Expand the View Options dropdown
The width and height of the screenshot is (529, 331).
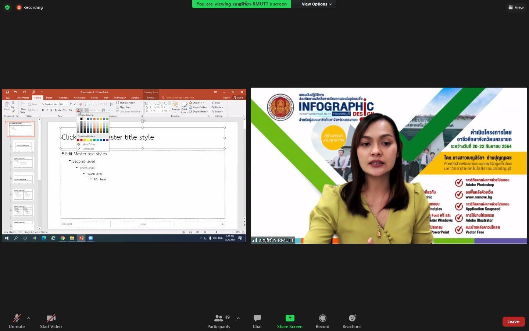tap(317, 4)
